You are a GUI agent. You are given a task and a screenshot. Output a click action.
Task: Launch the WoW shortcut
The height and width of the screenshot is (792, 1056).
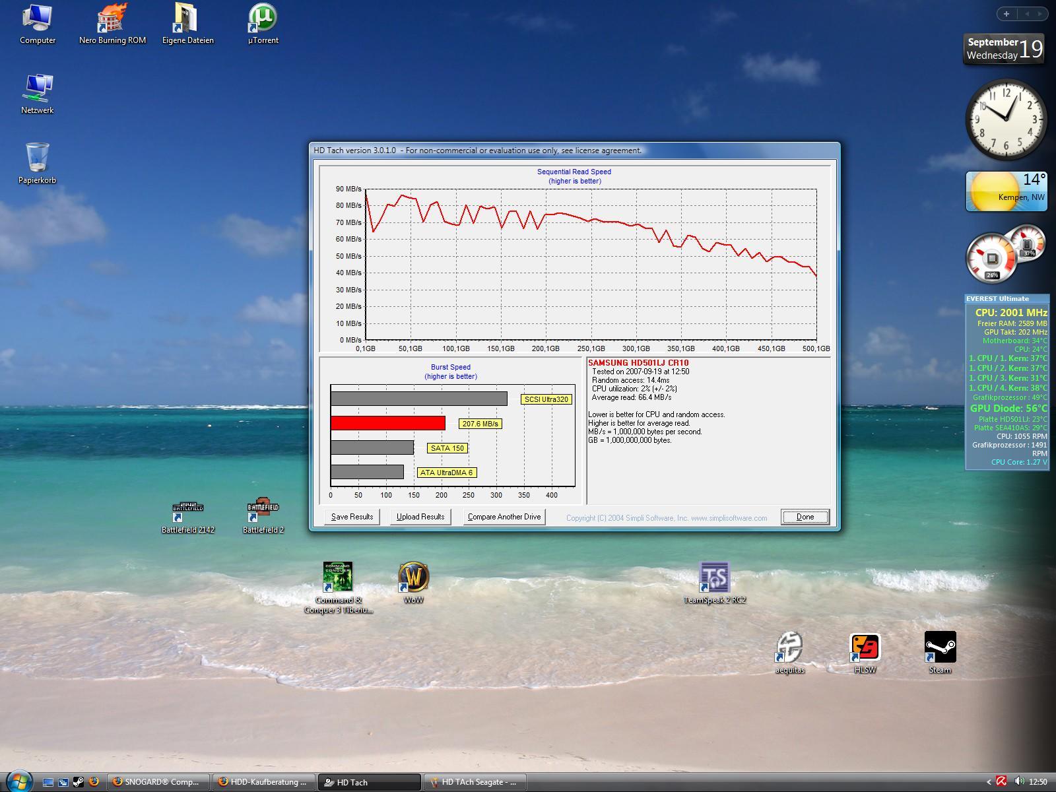click(x=414, y=583)
